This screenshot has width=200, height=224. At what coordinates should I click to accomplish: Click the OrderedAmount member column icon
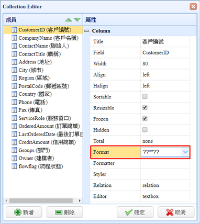click(x=14, y=126)
